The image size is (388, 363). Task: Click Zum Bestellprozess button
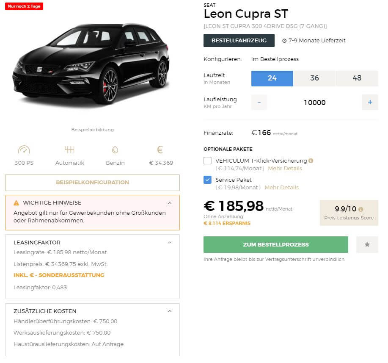pyautogui.click(x=275, y=244)
